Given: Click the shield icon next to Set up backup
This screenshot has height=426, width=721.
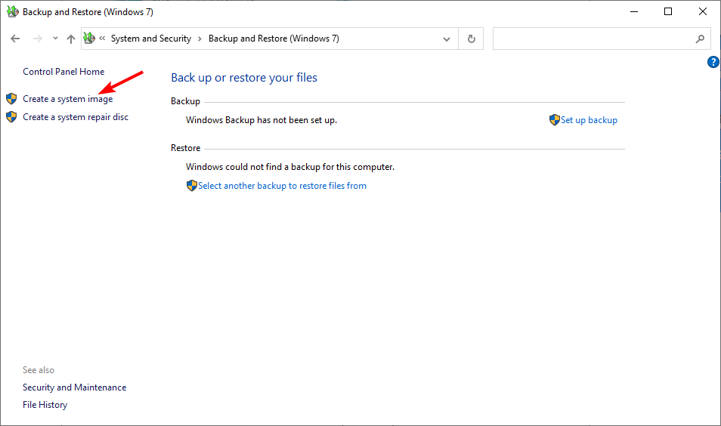Looking at the screenshot, I should (x=555, y=120).
